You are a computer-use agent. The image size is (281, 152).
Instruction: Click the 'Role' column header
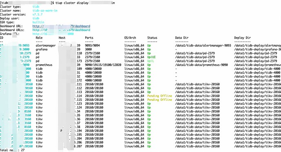tap(39, 38)
